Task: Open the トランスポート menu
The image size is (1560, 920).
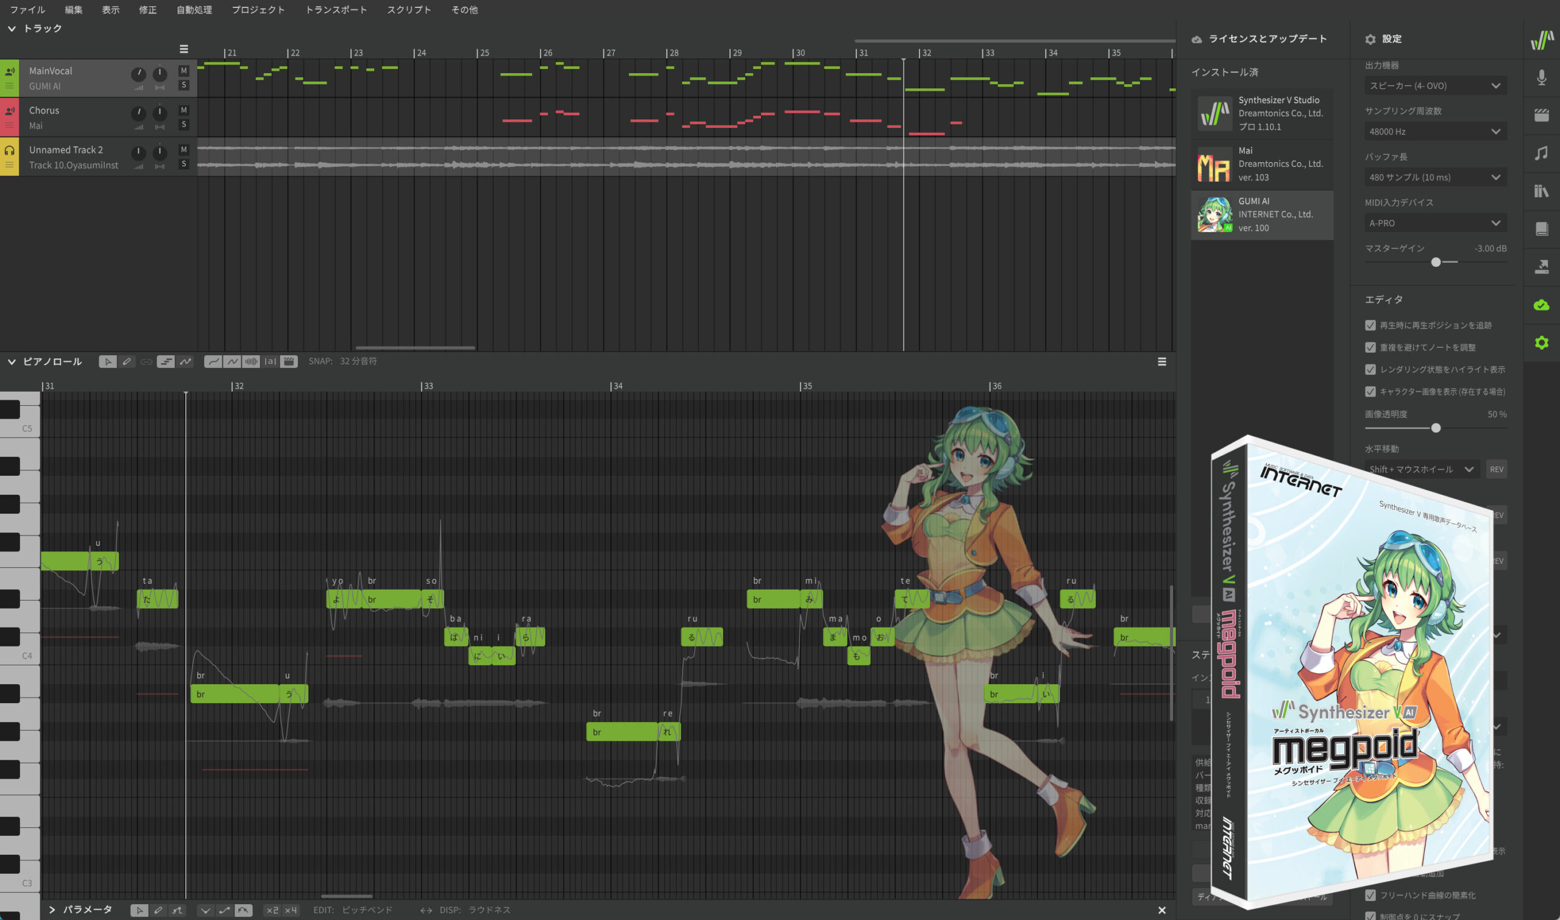Action: point(336,10)
